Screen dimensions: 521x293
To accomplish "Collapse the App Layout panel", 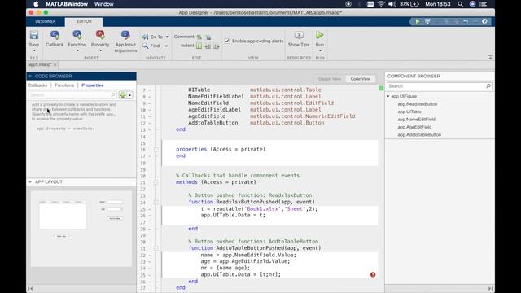I will 30,182.
